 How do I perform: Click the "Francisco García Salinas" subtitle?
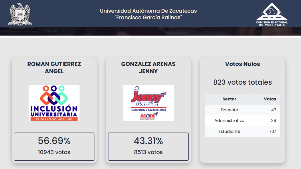tap(148, 17)
